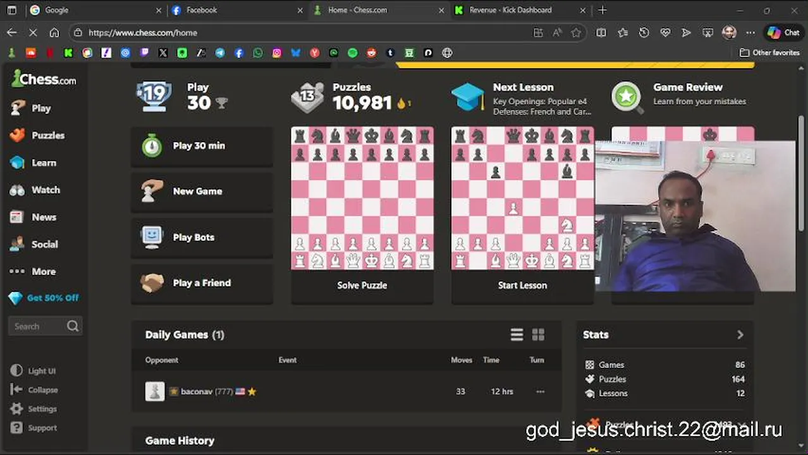Click the Get 50% Off offer
Viewport: 808px width, 455px height.
(x=44, y=298)
